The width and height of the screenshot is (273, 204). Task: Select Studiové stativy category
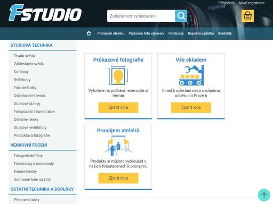click(27, 104)
